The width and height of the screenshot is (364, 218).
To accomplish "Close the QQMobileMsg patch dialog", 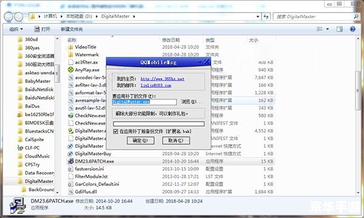I will (206, 62).
